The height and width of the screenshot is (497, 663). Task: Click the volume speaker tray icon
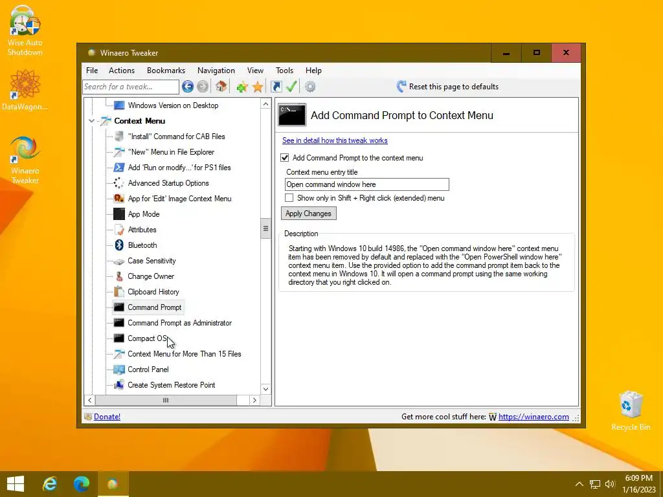click(610, 484)
